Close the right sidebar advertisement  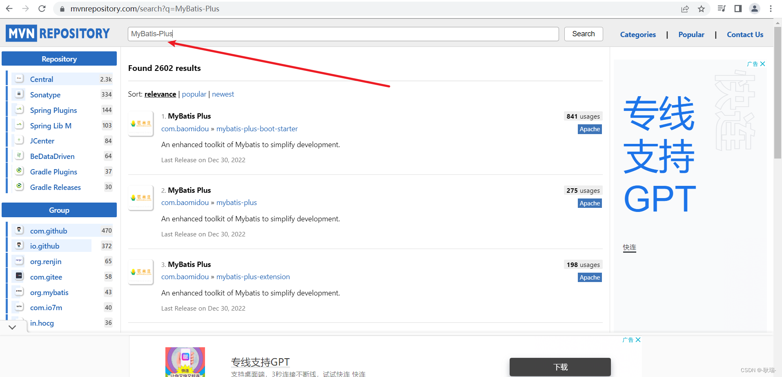(762, 64)
